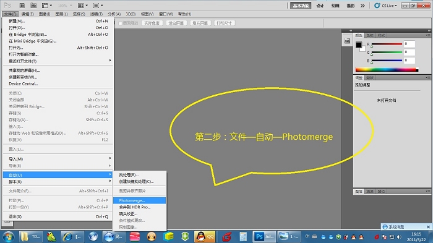Click Photomerge... in the submenu

click(139, 200)
